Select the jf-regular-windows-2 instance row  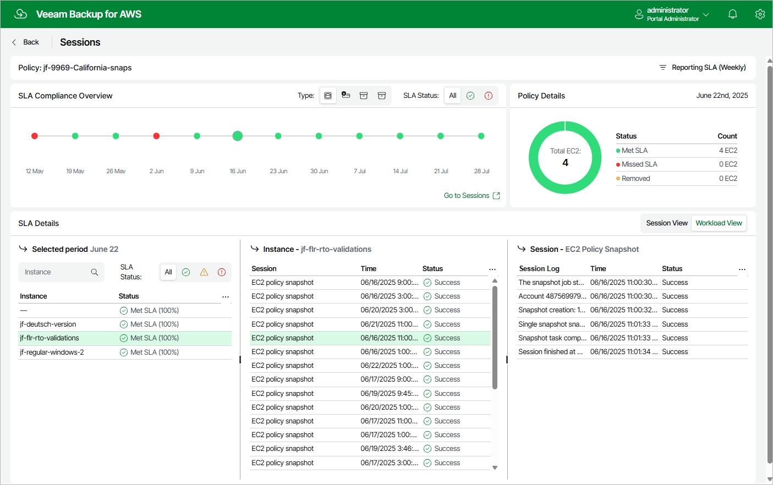125,352
